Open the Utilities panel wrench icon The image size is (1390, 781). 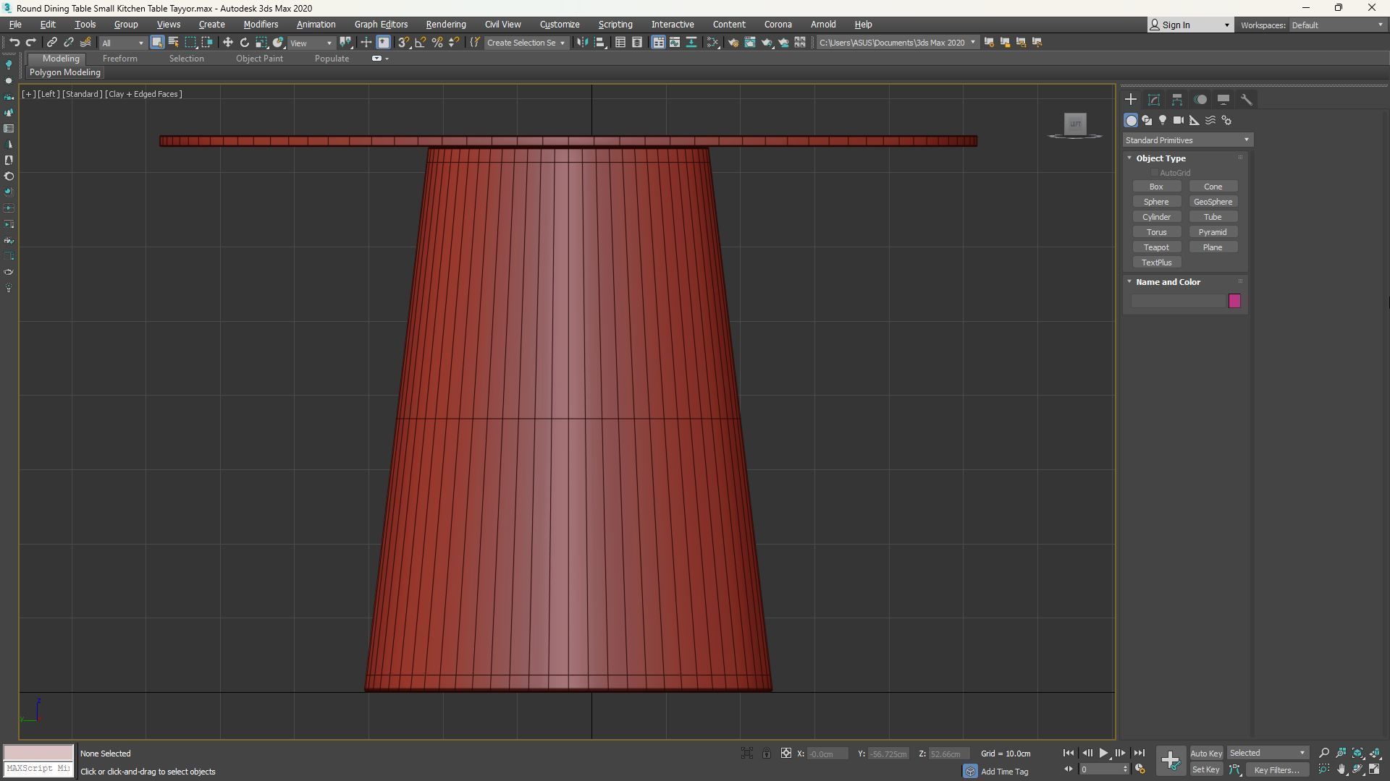point(1247,100)
